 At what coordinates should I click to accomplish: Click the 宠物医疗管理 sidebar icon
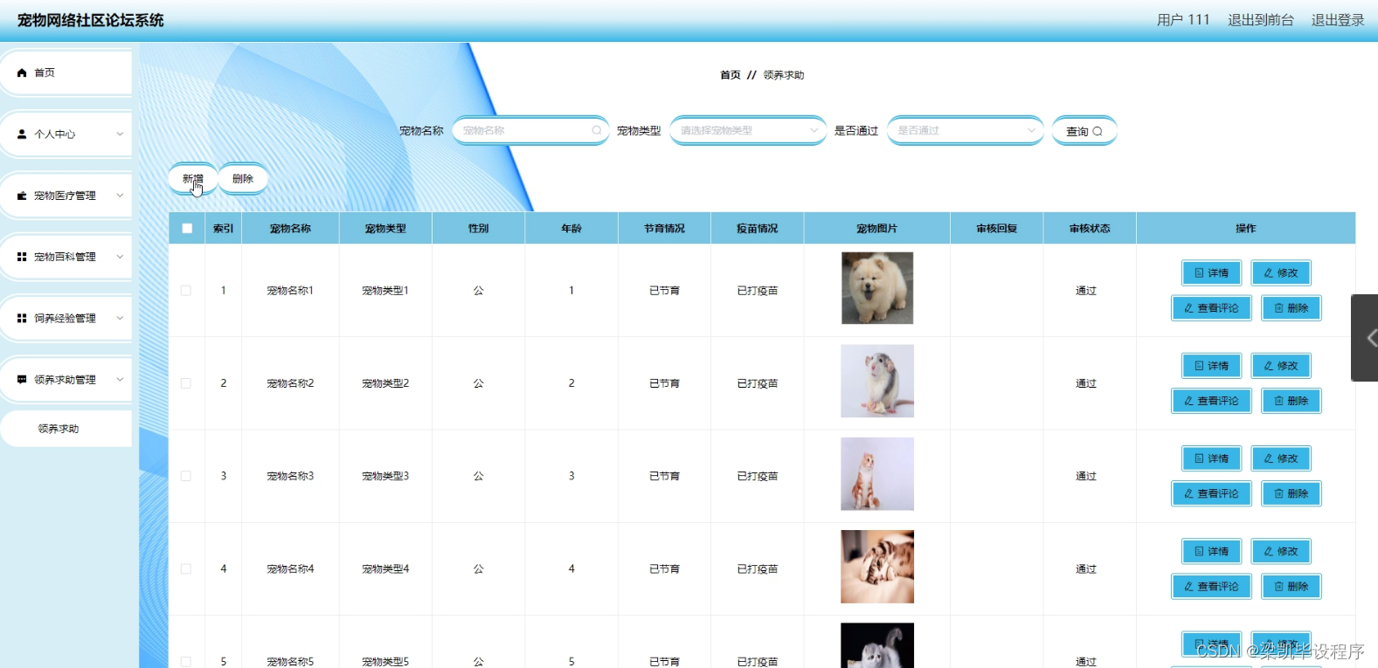pos(22,196)
